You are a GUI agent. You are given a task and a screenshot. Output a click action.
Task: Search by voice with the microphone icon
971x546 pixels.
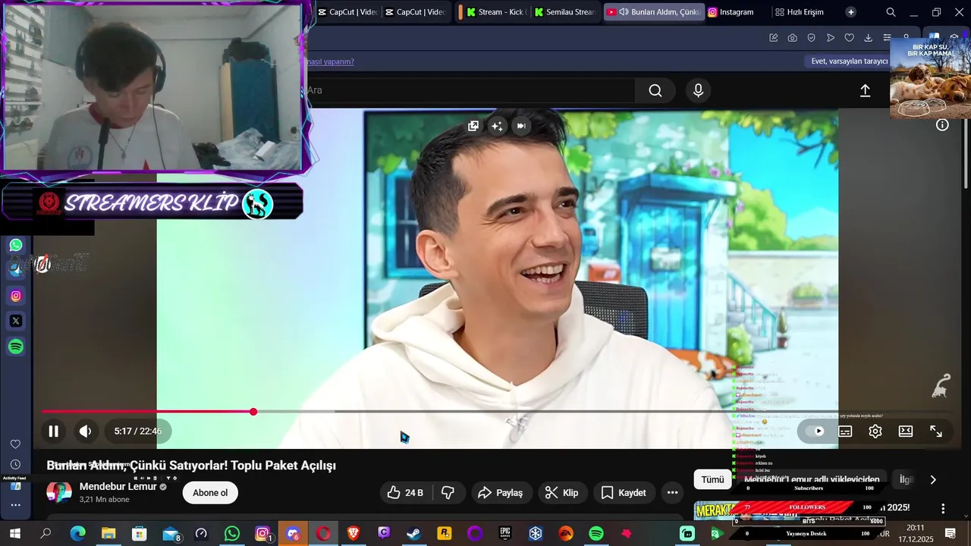(x=699, y=91)
